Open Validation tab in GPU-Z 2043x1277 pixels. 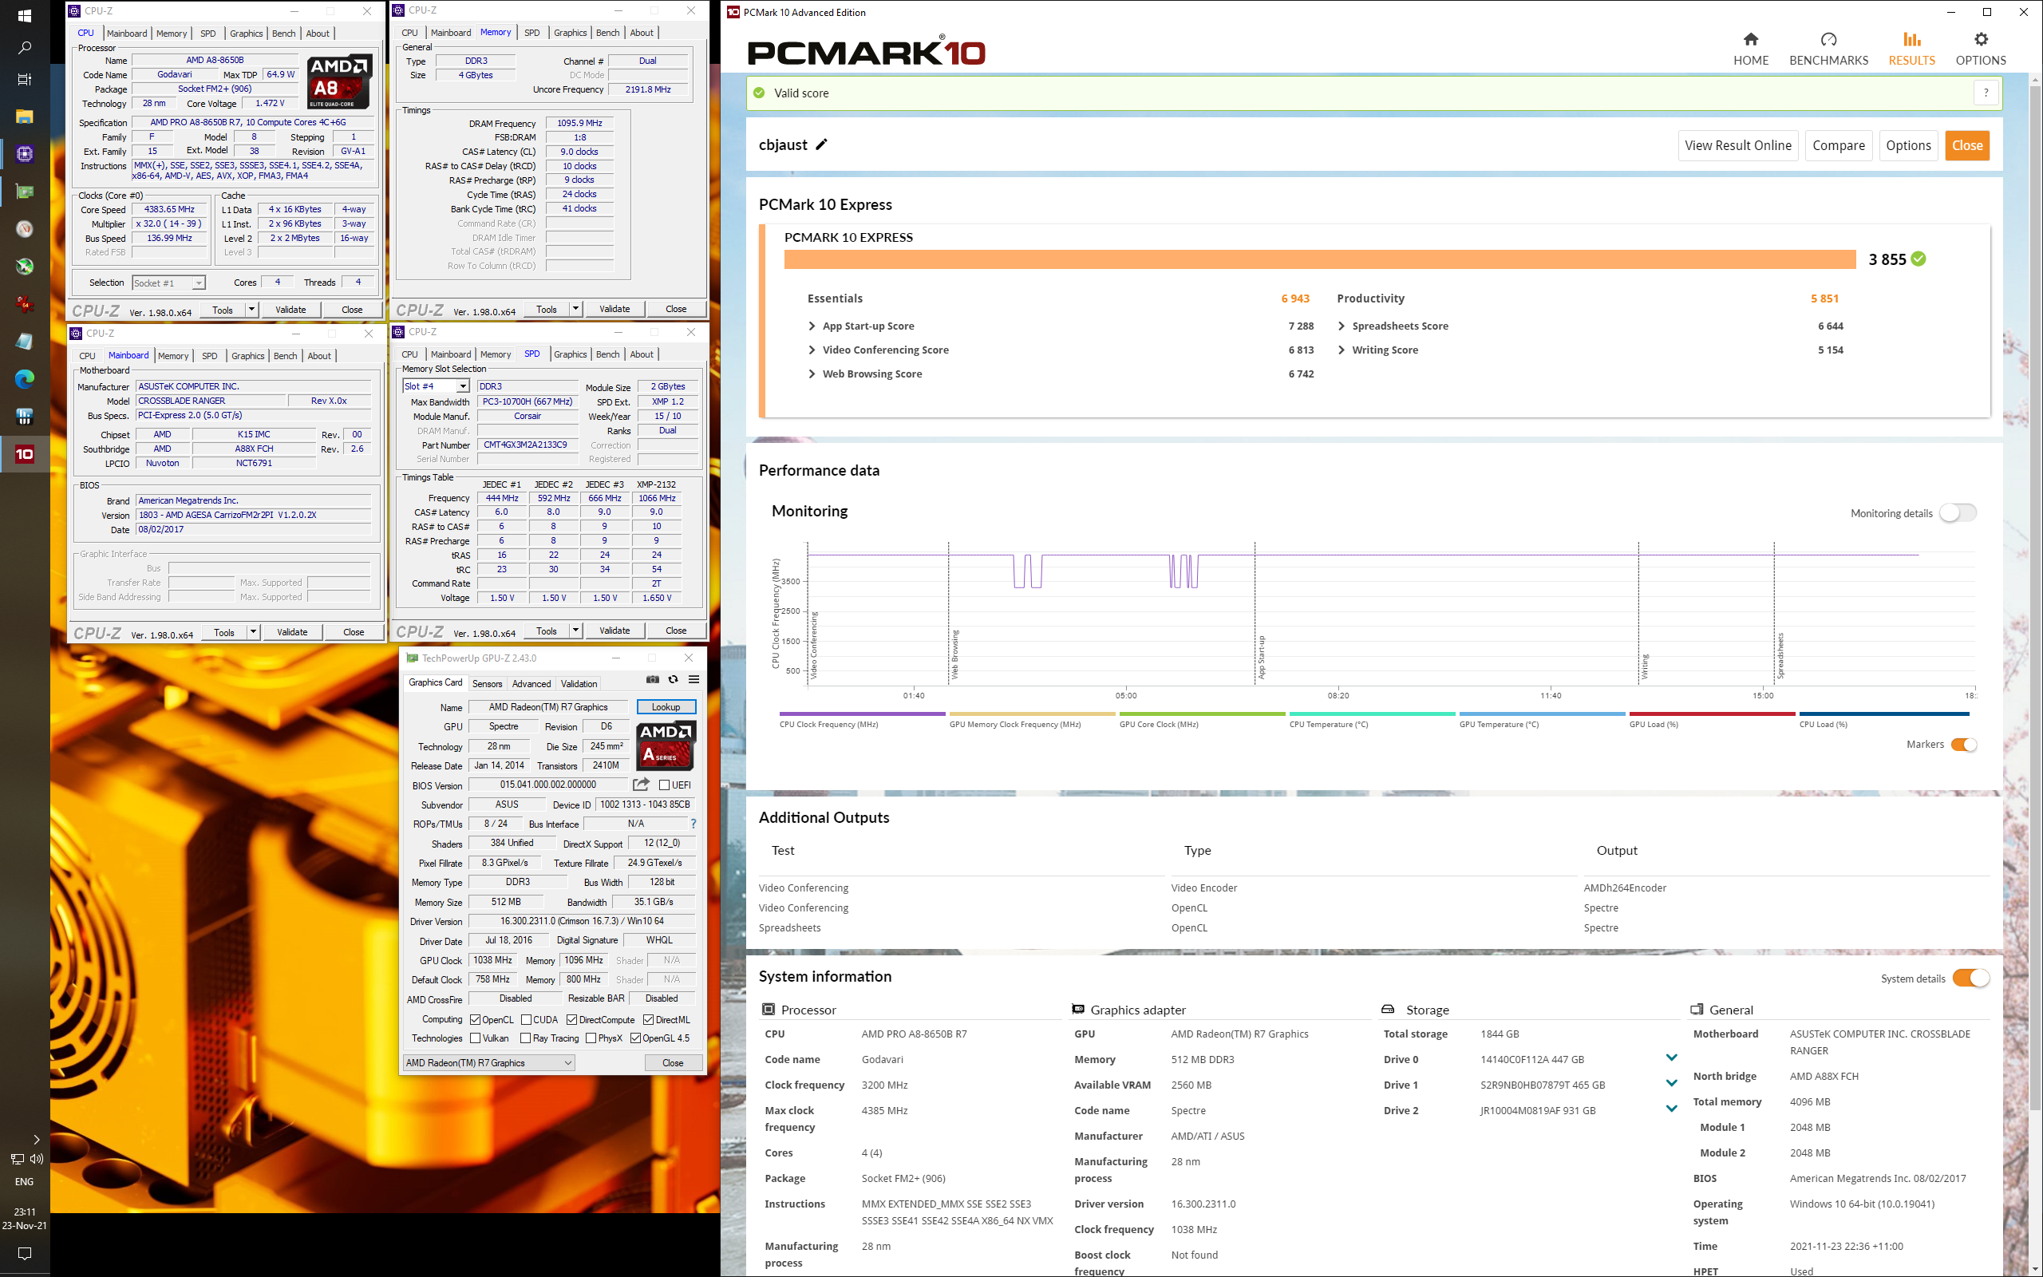(x=579, y=683)
